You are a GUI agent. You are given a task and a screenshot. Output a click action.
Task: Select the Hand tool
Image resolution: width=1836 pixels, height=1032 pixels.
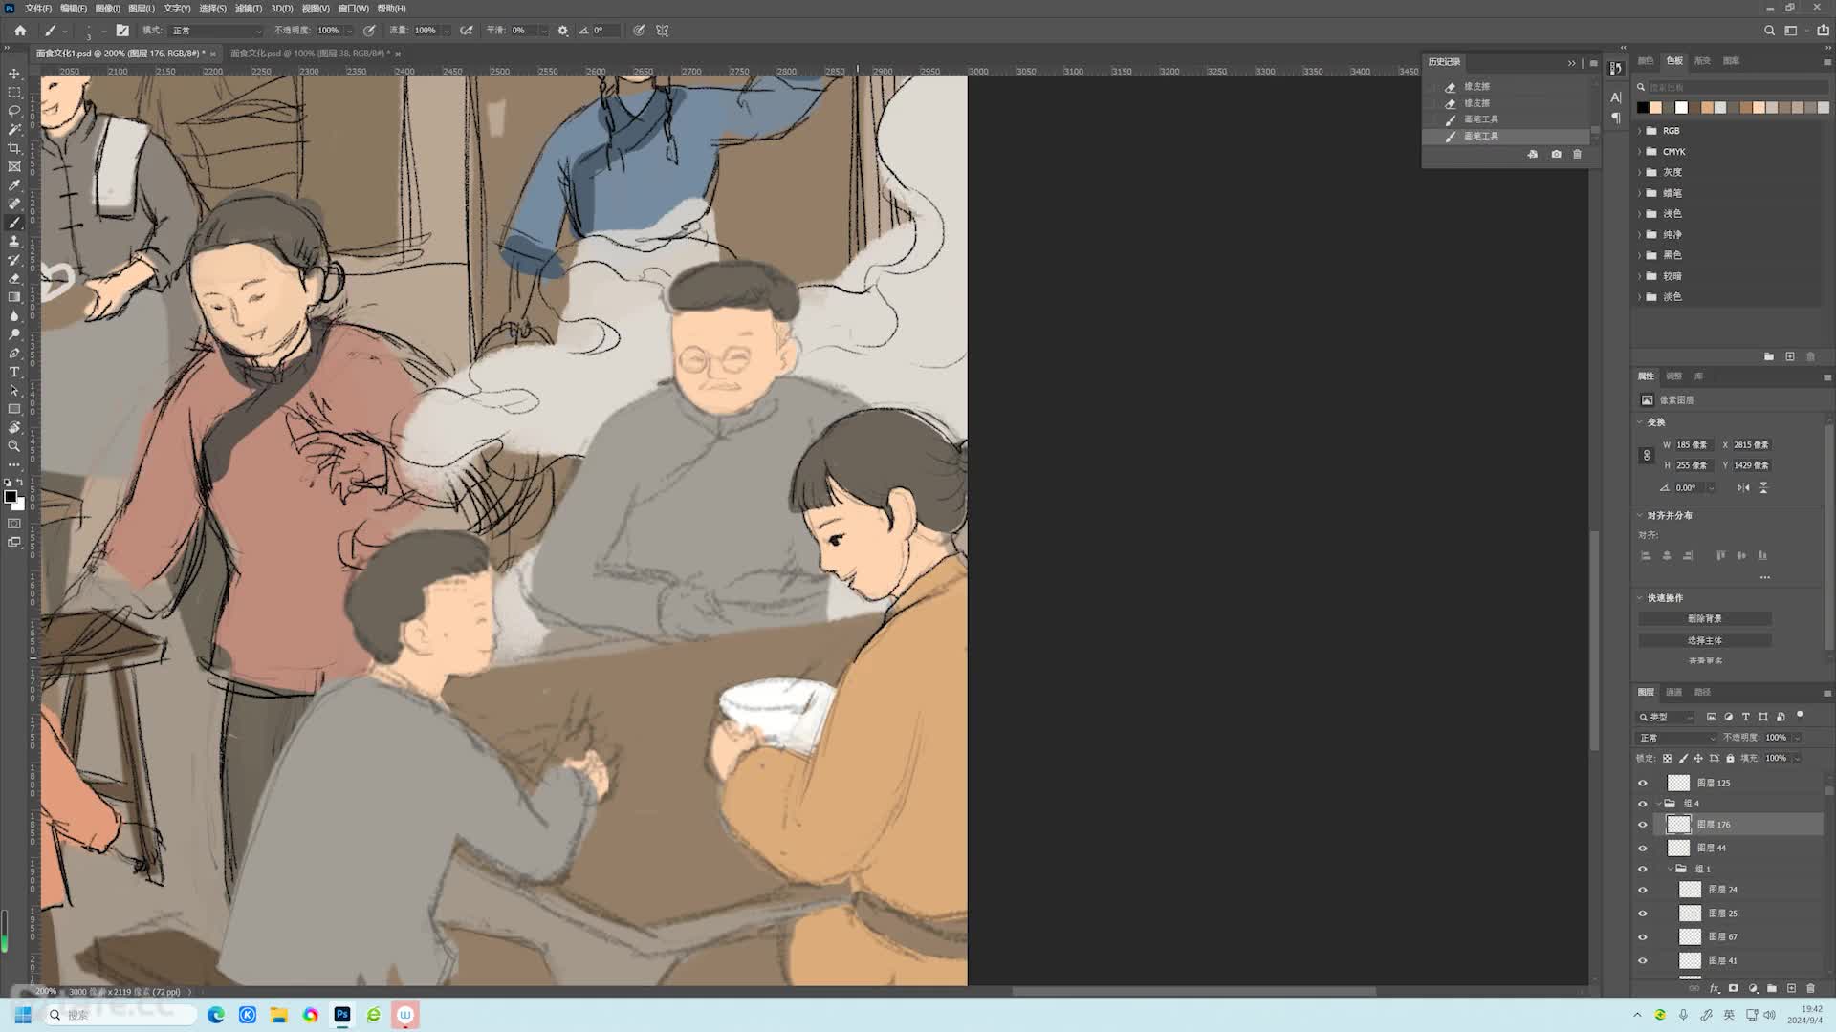click(14, 428)
